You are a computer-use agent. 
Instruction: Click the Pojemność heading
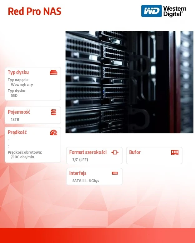pos(19,112)
